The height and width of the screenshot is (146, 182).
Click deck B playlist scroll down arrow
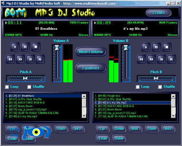click(x=173, y=116)
